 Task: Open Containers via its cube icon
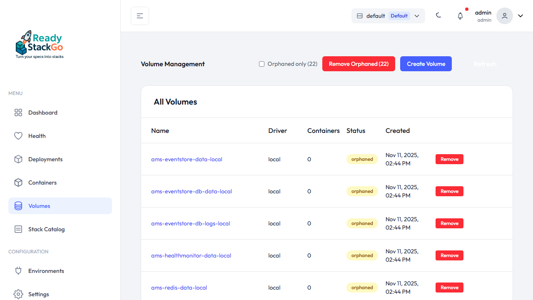pyautogui.click(x=18, y=182)
